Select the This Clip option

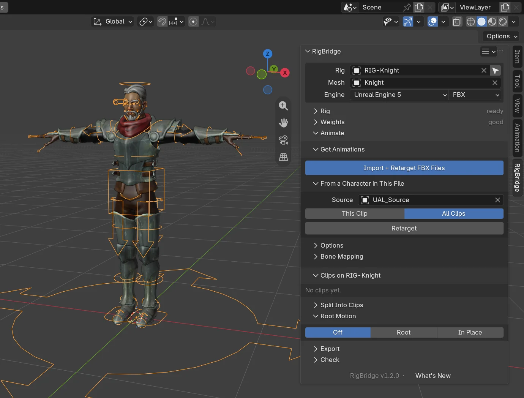pos(355,213)
